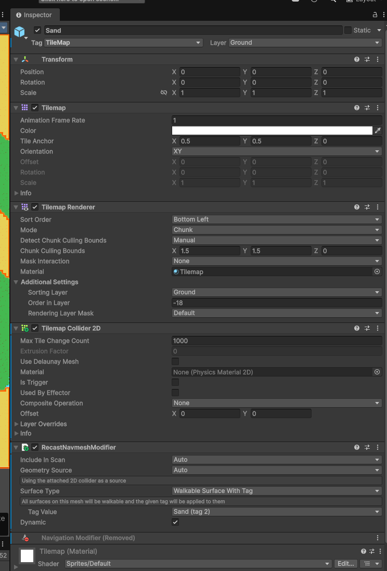Screen dimensions: 387x571
Task: Open Tilemap Collider 2D help icon
Action: 357,329
